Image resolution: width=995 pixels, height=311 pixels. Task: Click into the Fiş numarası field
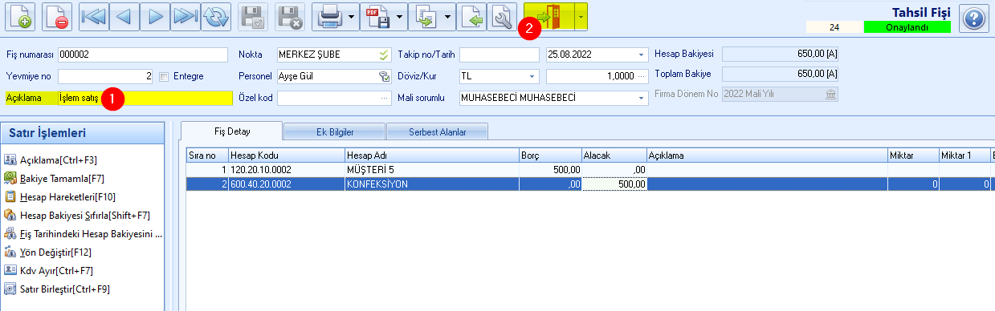coord(144,55)
